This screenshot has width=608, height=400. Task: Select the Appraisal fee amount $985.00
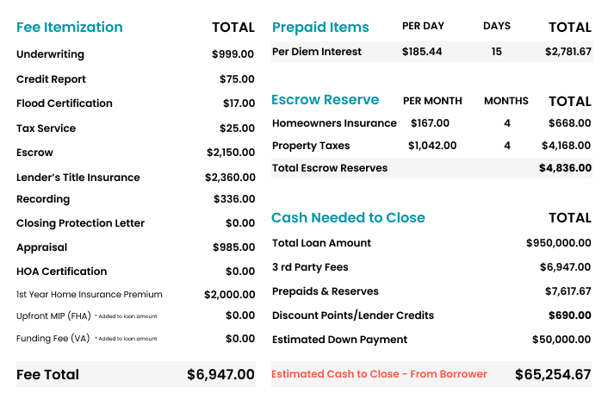tap(233, 247)
